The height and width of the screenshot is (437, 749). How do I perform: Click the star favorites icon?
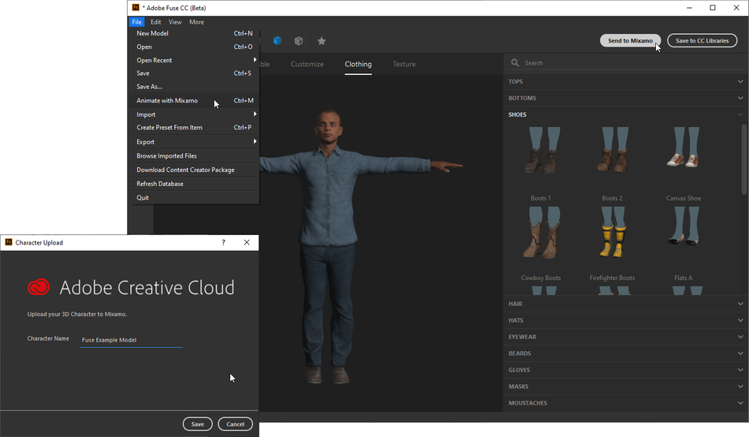322,41
